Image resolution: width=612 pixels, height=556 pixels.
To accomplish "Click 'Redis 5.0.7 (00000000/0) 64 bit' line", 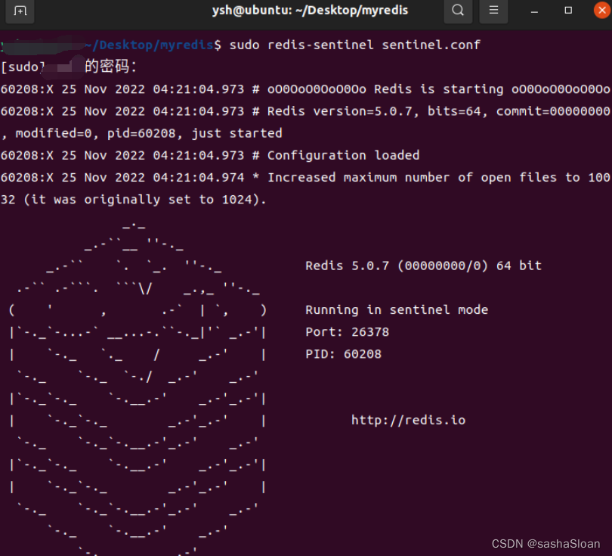I will coord(423,266).
